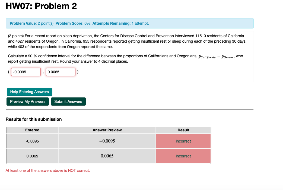Click the Results for this submission heading
Image resolution: width=283 pixels, height=190 pixels.
click(34, 119)
